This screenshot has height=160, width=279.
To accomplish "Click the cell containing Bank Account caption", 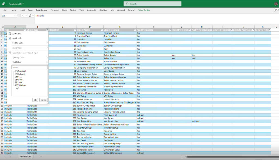I will [120, 115].
